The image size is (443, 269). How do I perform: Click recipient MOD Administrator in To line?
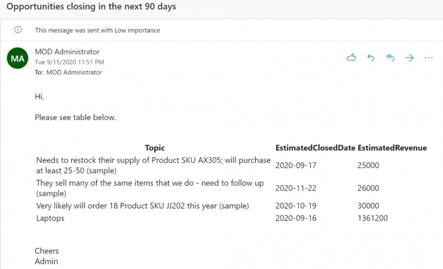click(x=74, y=73)
